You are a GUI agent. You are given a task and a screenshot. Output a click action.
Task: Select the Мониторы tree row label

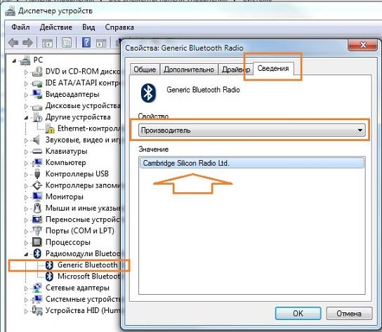(x=65, y=197)
